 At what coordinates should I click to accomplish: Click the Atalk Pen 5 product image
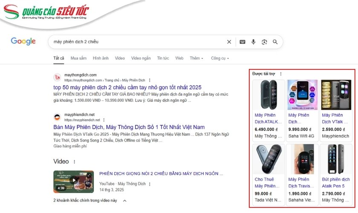coord(336,159)
